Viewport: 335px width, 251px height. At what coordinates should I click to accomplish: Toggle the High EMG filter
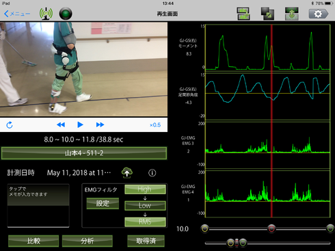pyautogui.click(x=145, y=189)
